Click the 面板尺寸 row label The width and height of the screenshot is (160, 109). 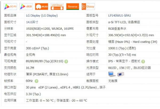(10, 22)
